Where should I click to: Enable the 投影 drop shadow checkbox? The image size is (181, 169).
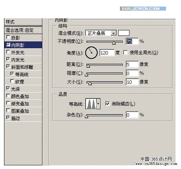click(8, 37)
